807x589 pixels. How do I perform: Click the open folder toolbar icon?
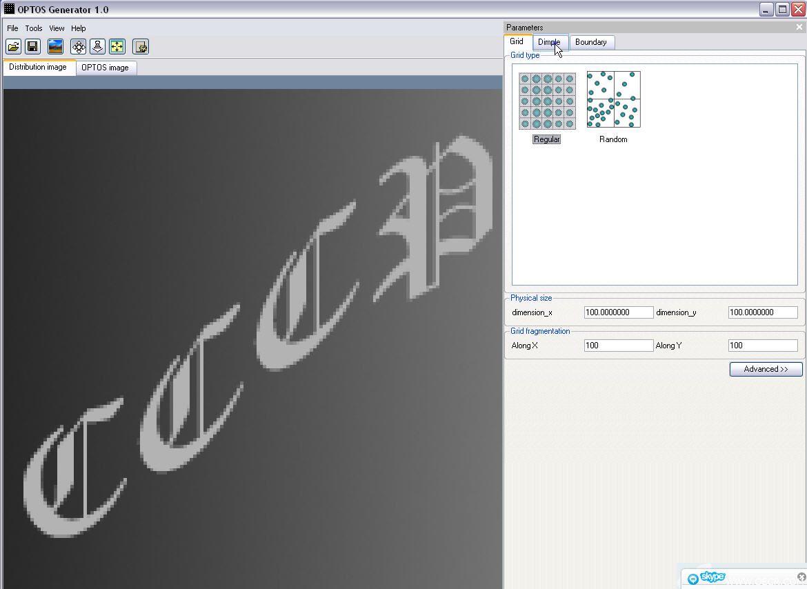point(13,47)
